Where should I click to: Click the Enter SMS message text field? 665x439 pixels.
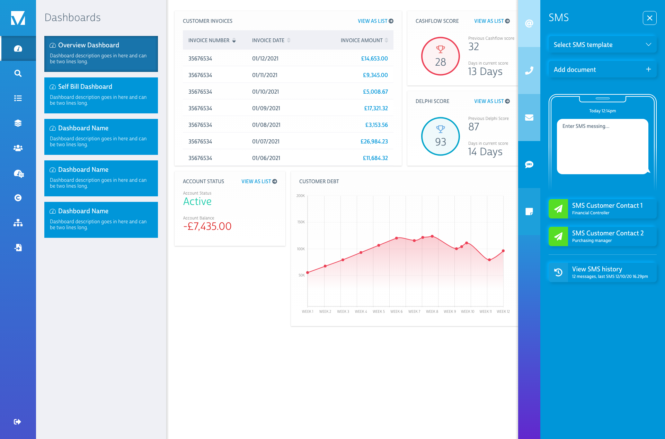(602, 146)
